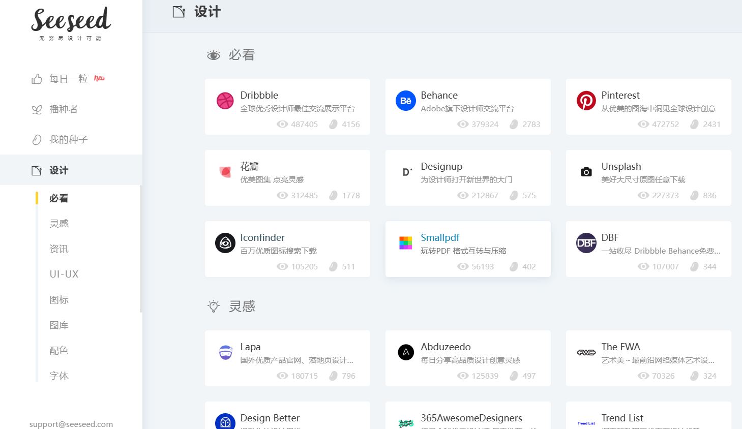Click the Pinterest red logo icon
The height and width of the screenshot is (429, 742).
tap(586, 101)
